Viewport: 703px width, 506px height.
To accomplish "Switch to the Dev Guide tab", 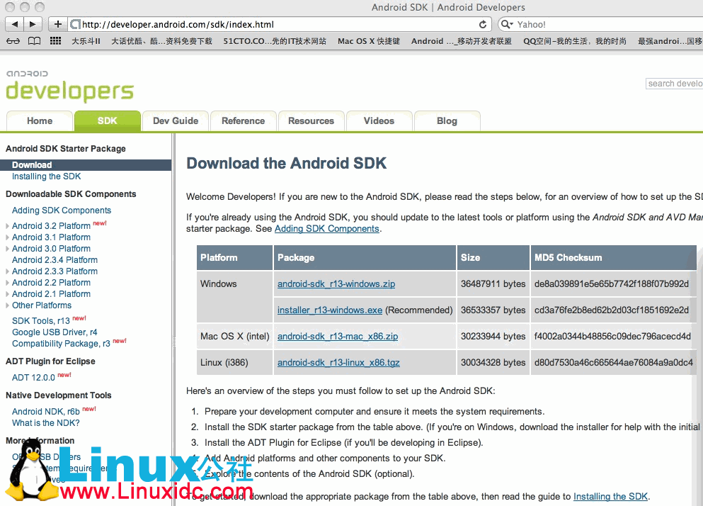I will point(175,120).
